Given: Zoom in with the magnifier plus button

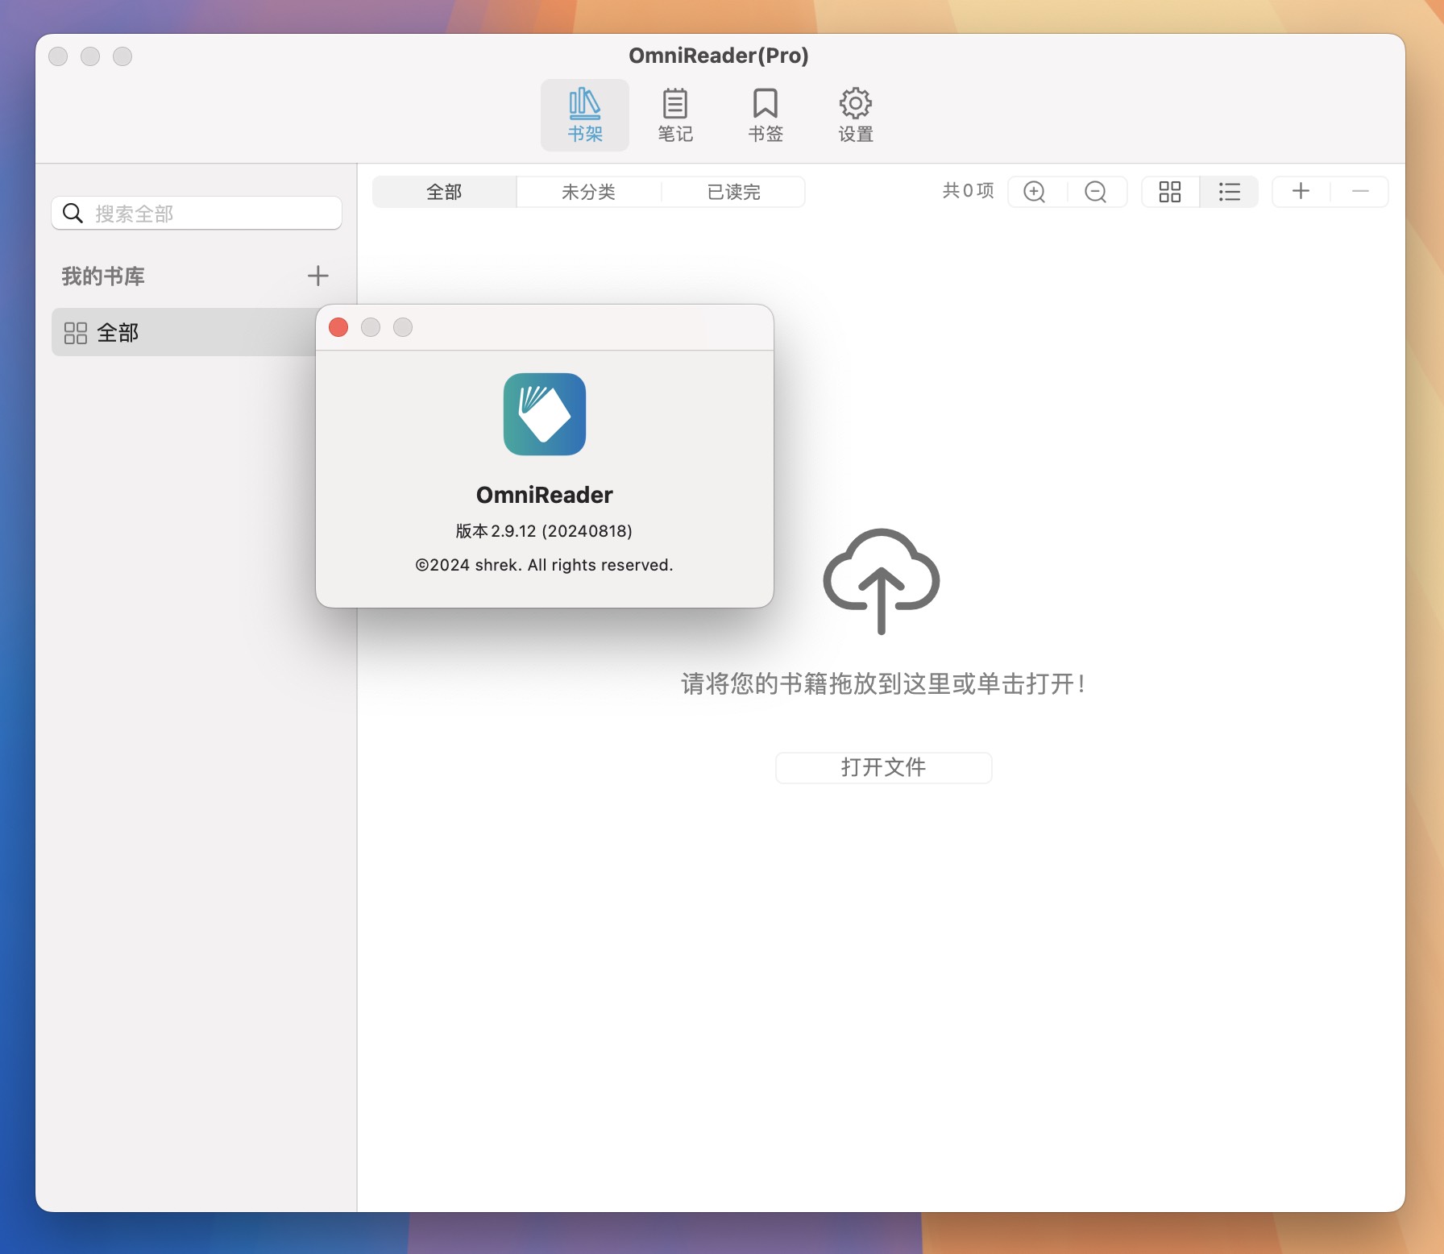Looking at the screenshot, I should [1036, 192].
